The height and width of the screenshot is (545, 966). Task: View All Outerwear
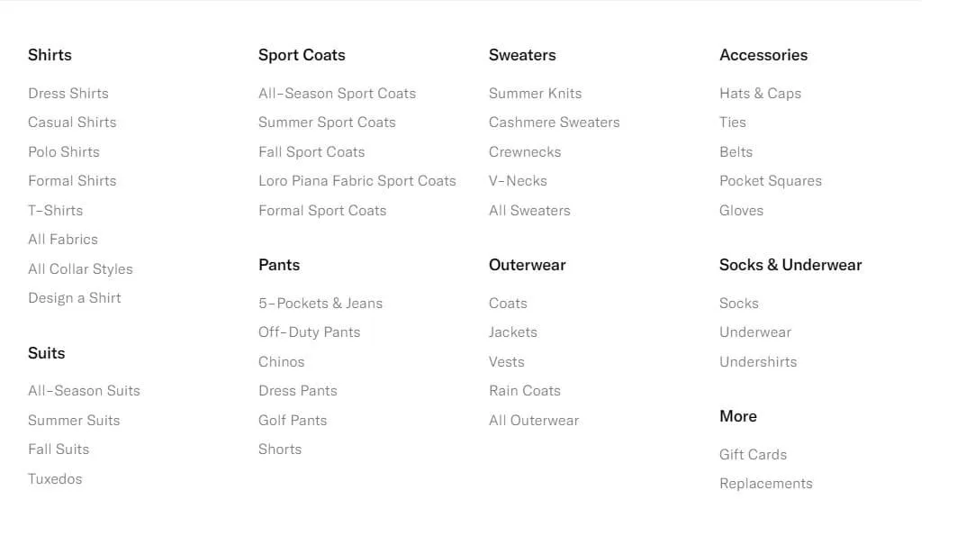534,420
